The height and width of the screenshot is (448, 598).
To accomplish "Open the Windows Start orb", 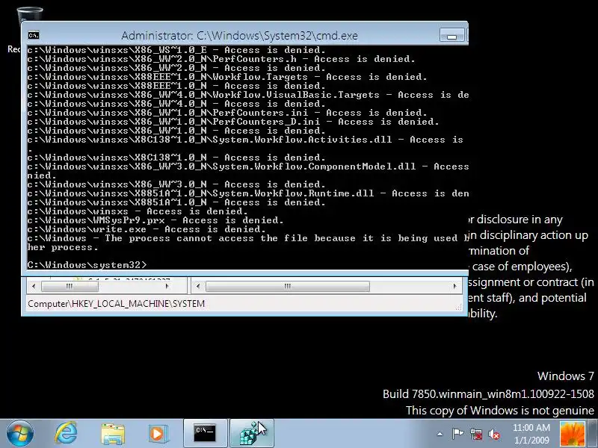I will (19, 433).
